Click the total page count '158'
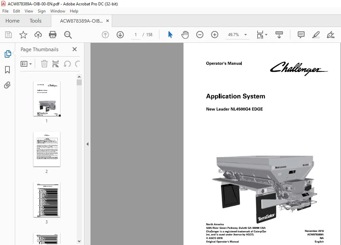The image size is (341, 245). pos(149,35)
